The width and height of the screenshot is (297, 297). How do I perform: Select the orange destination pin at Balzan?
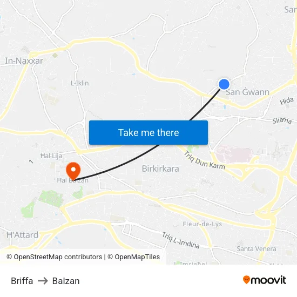click(x=73, y=171)
